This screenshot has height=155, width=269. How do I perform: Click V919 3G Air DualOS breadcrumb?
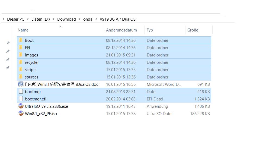click(x=118, y=19)
